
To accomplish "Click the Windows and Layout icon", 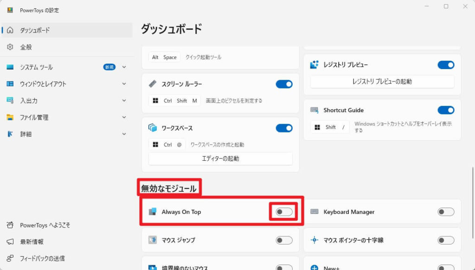I will [x=10, y=84].
